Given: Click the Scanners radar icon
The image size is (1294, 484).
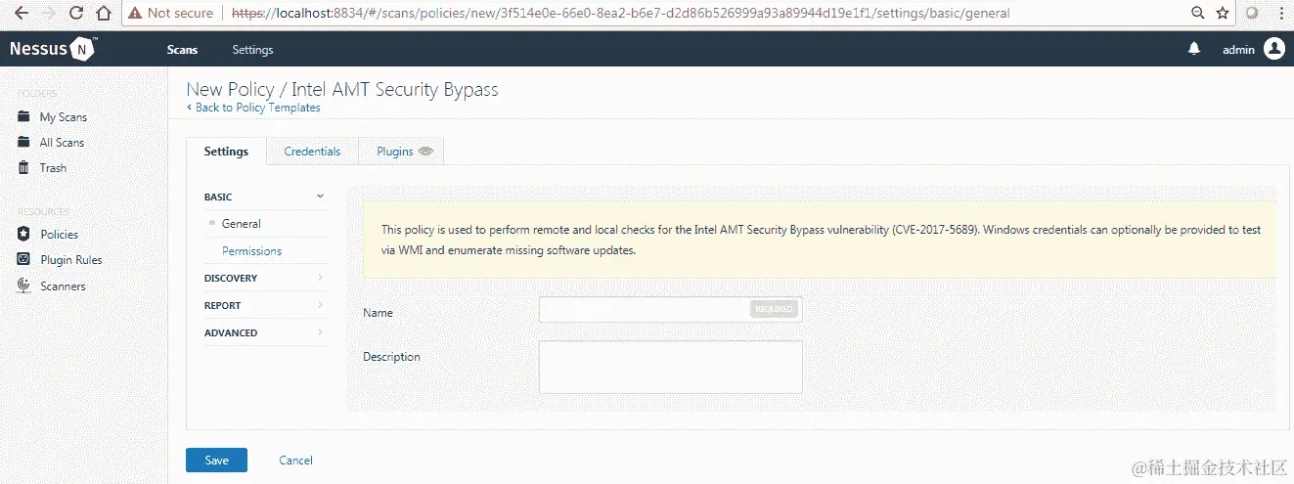Looking at the screenshot, I should pyautogui.click(x=24, y=286).
